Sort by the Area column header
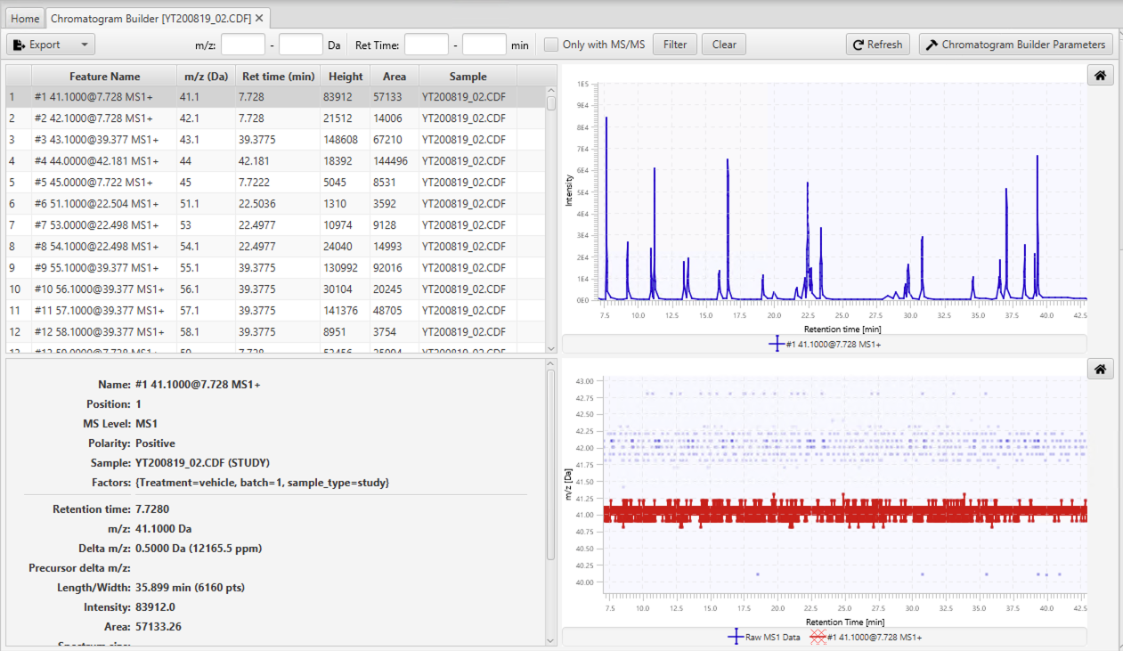 (x=395, y=76)
